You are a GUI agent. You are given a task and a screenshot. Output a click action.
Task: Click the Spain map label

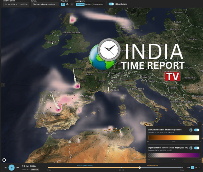(56, 114)
